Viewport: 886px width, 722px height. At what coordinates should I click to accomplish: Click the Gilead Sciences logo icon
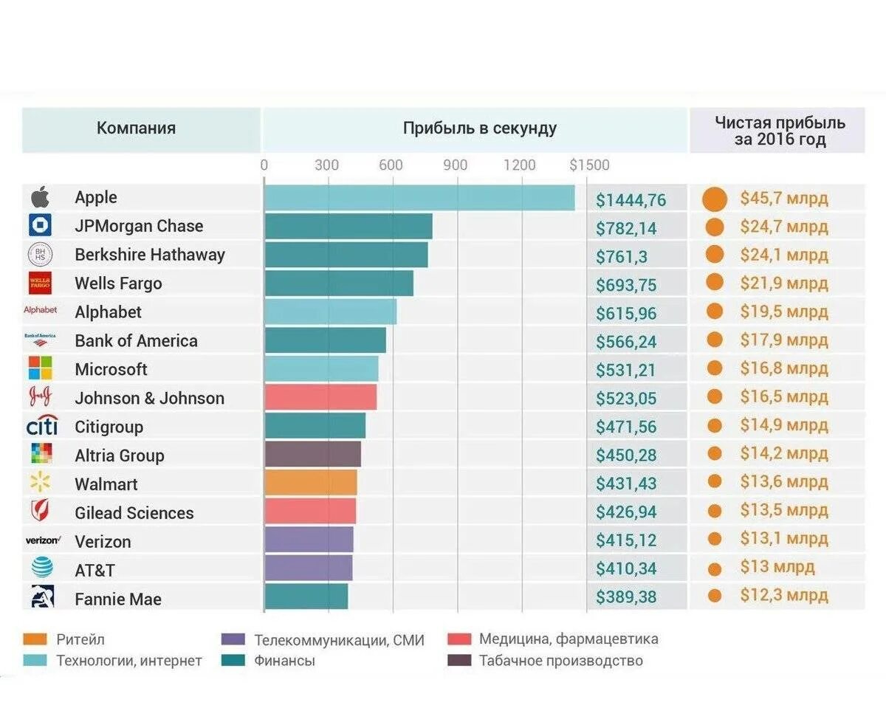point(40,511)
